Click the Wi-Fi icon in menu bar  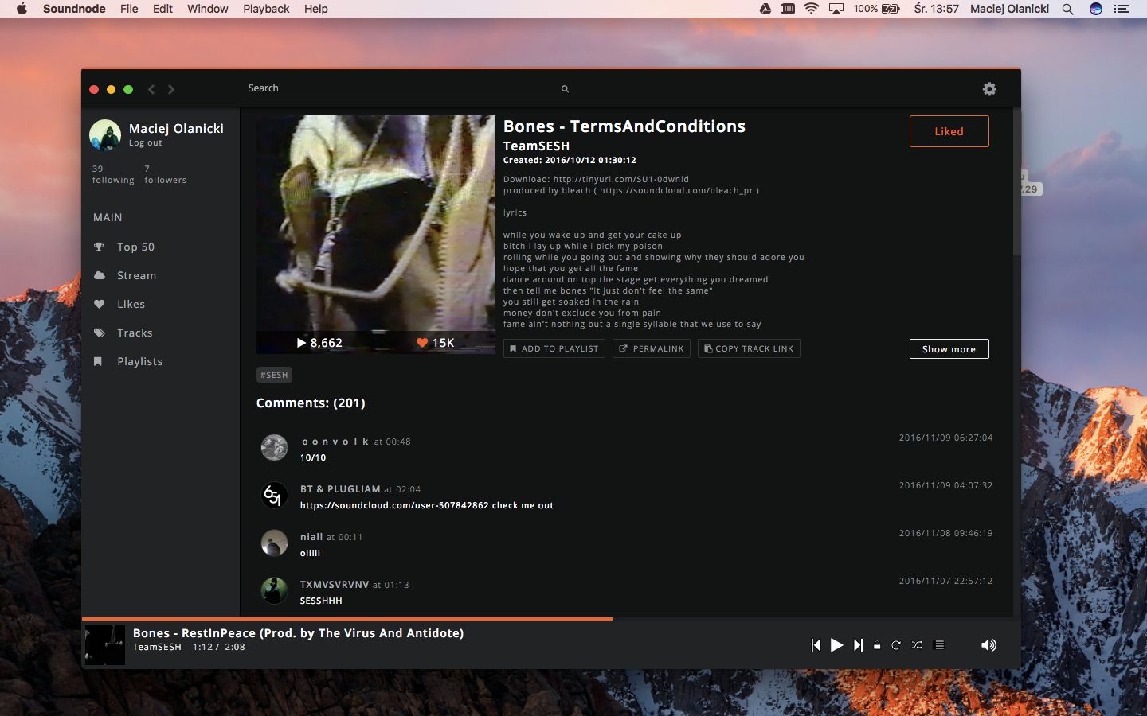811,9
